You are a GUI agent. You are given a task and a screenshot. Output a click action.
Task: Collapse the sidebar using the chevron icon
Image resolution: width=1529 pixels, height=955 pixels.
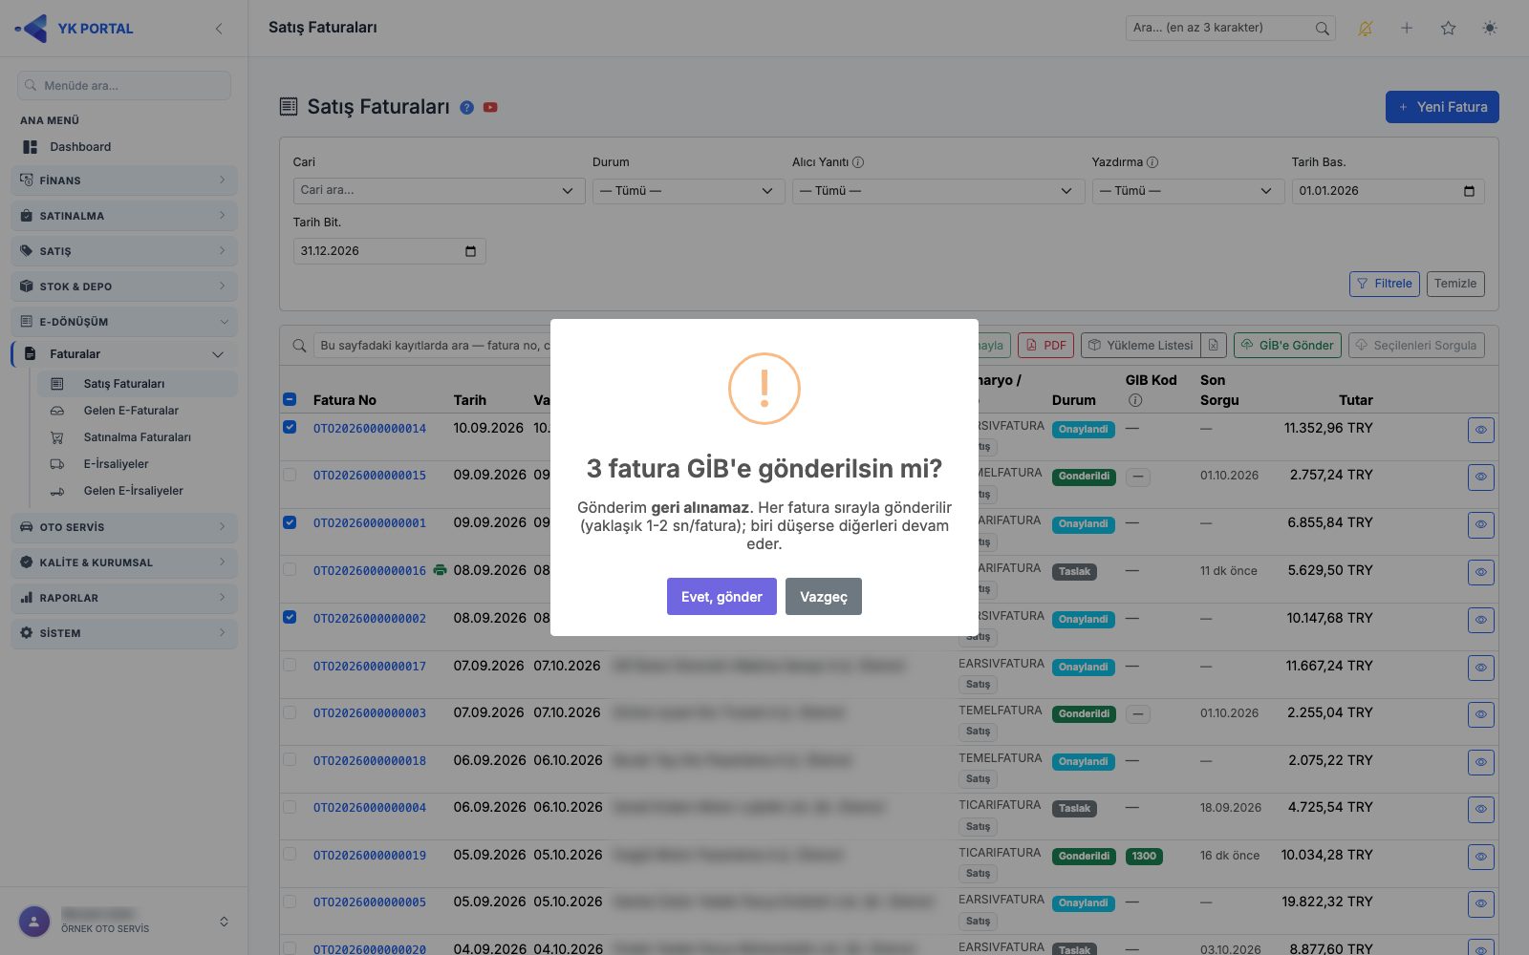pos(219,29)
